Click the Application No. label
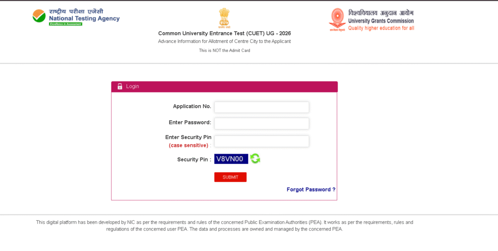498x251 pixels. coord(192,107)
